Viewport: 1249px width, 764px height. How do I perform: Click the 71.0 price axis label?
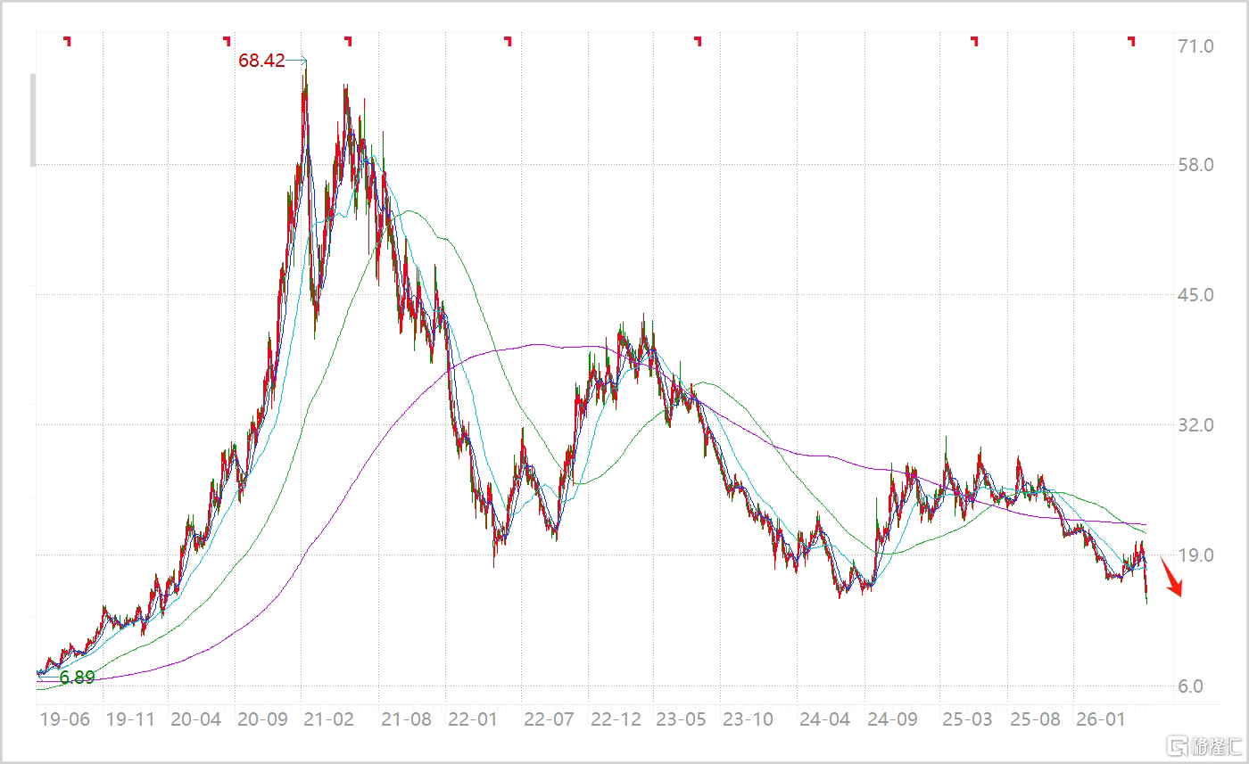tap(1195, 45)
